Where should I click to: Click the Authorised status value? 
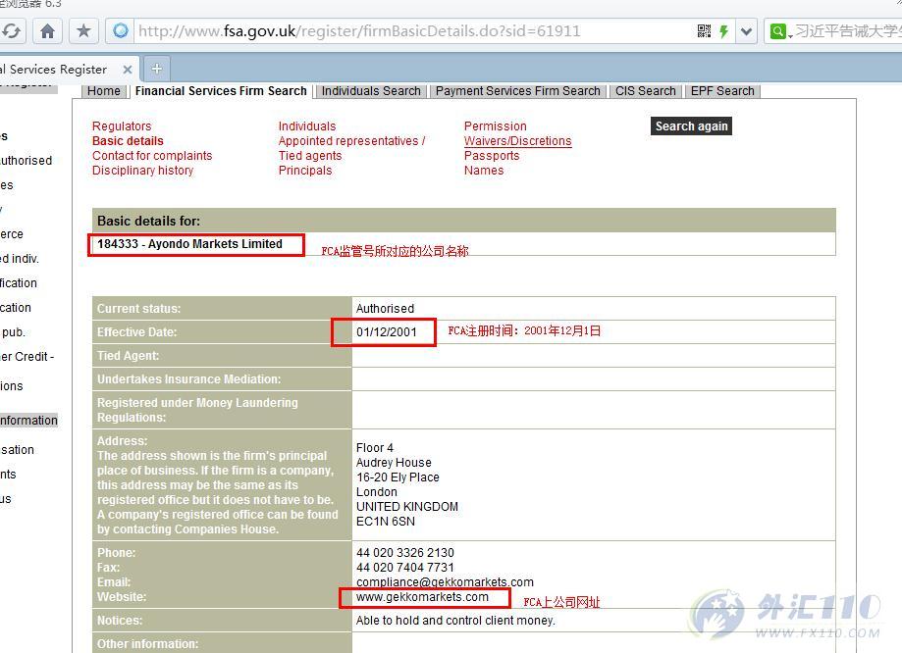[x=385, y=309]
